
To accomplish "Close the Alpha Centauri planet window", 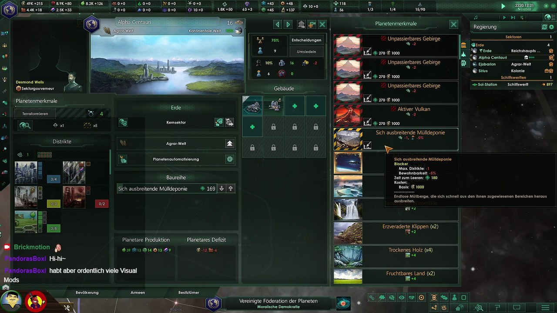I will pyautogui.click(x=322, y=24).
